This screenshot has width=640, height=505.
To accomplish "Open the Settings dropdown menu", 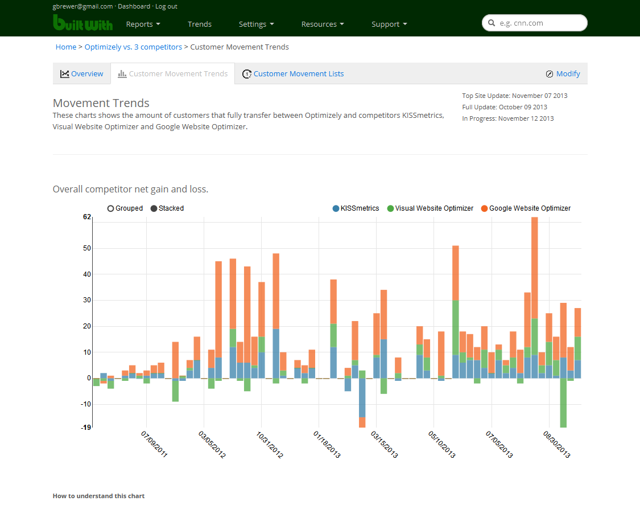I will 257,24.
